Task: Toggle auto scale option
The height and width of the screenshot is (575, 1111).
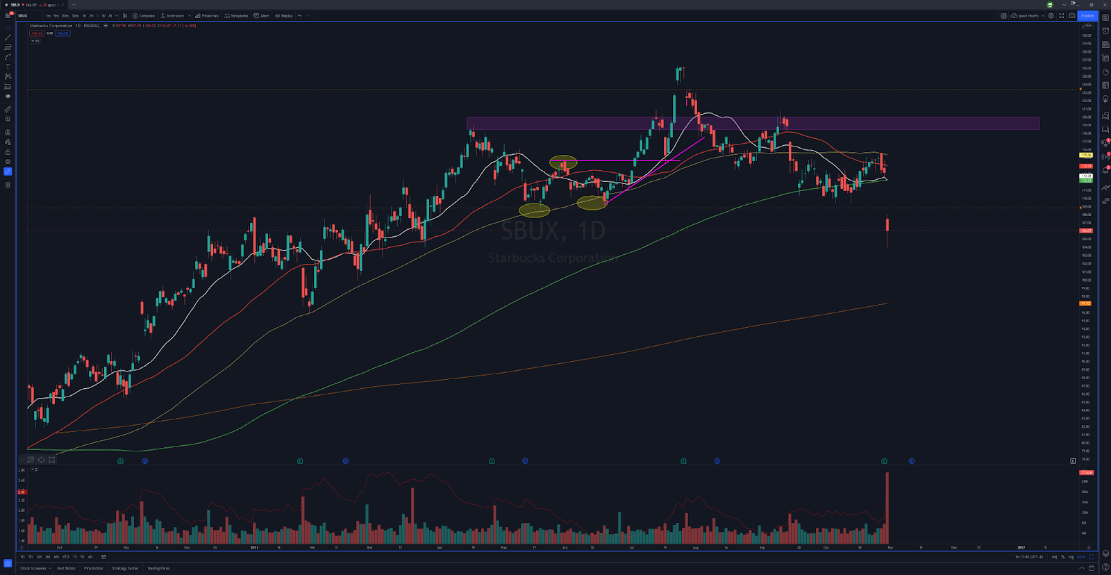Action: pos(1081,557)
